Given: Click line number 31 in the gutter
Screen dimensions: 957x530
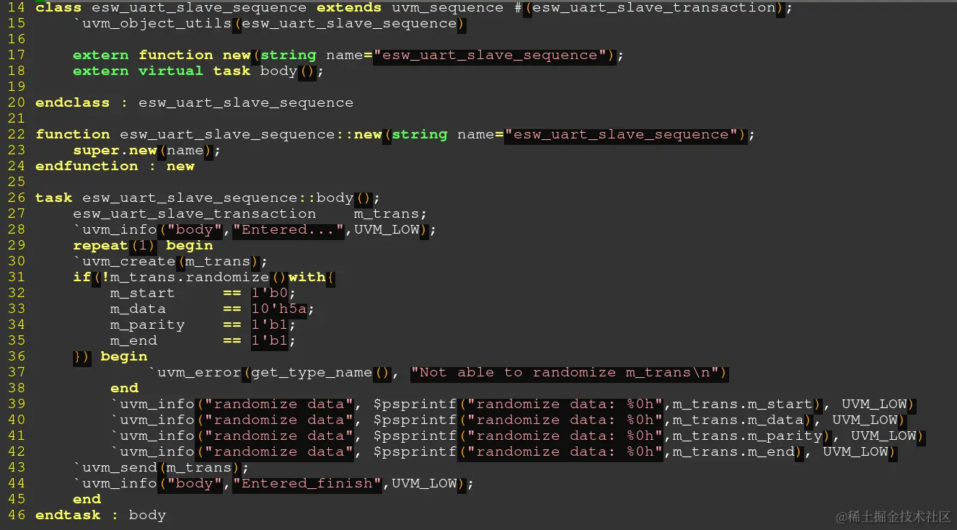Looking at the screenshot, I should (17, 277).
